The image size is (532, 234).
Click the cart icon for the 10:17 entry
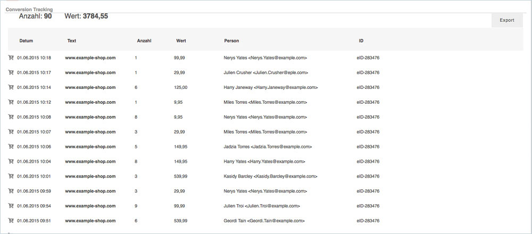11,72
